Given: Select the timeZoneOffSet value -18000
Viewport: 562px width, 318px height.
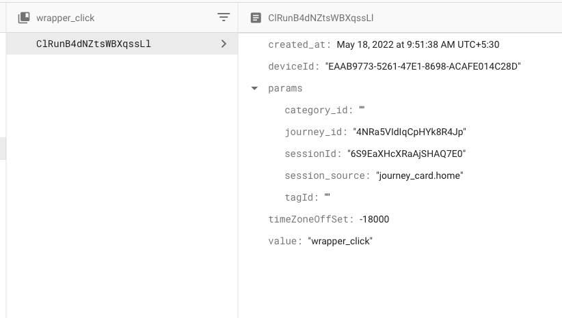Looking at the screenshot, I should coord(374,219).
